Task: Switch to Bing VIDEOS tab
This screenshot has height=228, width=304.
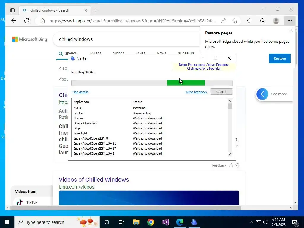Action: point(119,53)
